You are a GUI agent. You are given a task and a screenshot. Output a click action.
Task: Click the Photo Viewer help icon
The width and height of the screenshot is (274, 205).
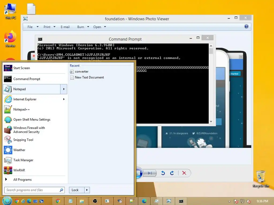(x=246, y=26)
